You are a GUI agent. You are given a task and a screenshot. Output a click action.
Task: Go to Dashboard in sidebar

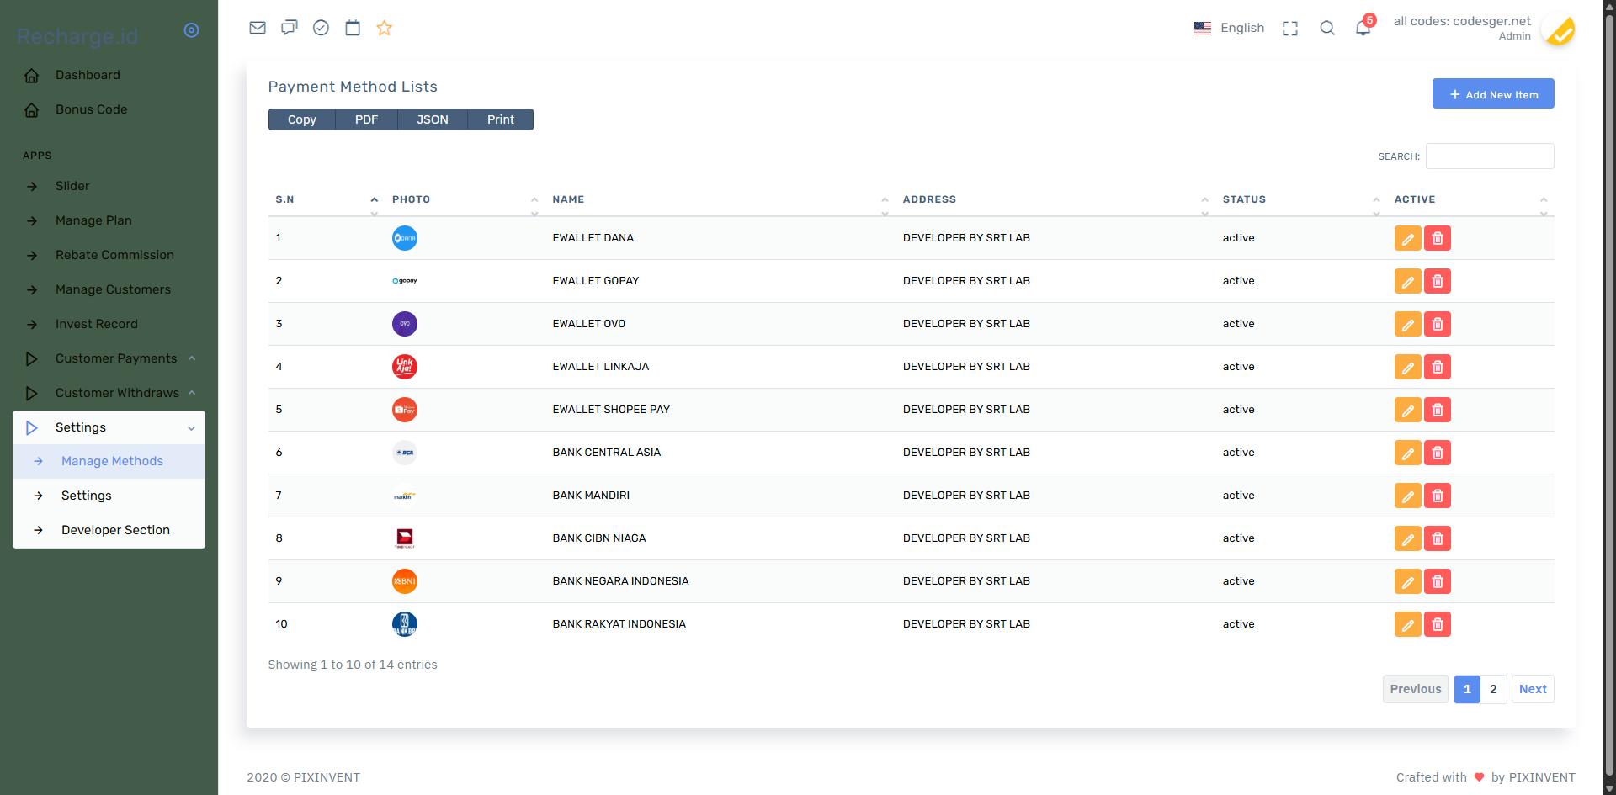click(109, 75)
